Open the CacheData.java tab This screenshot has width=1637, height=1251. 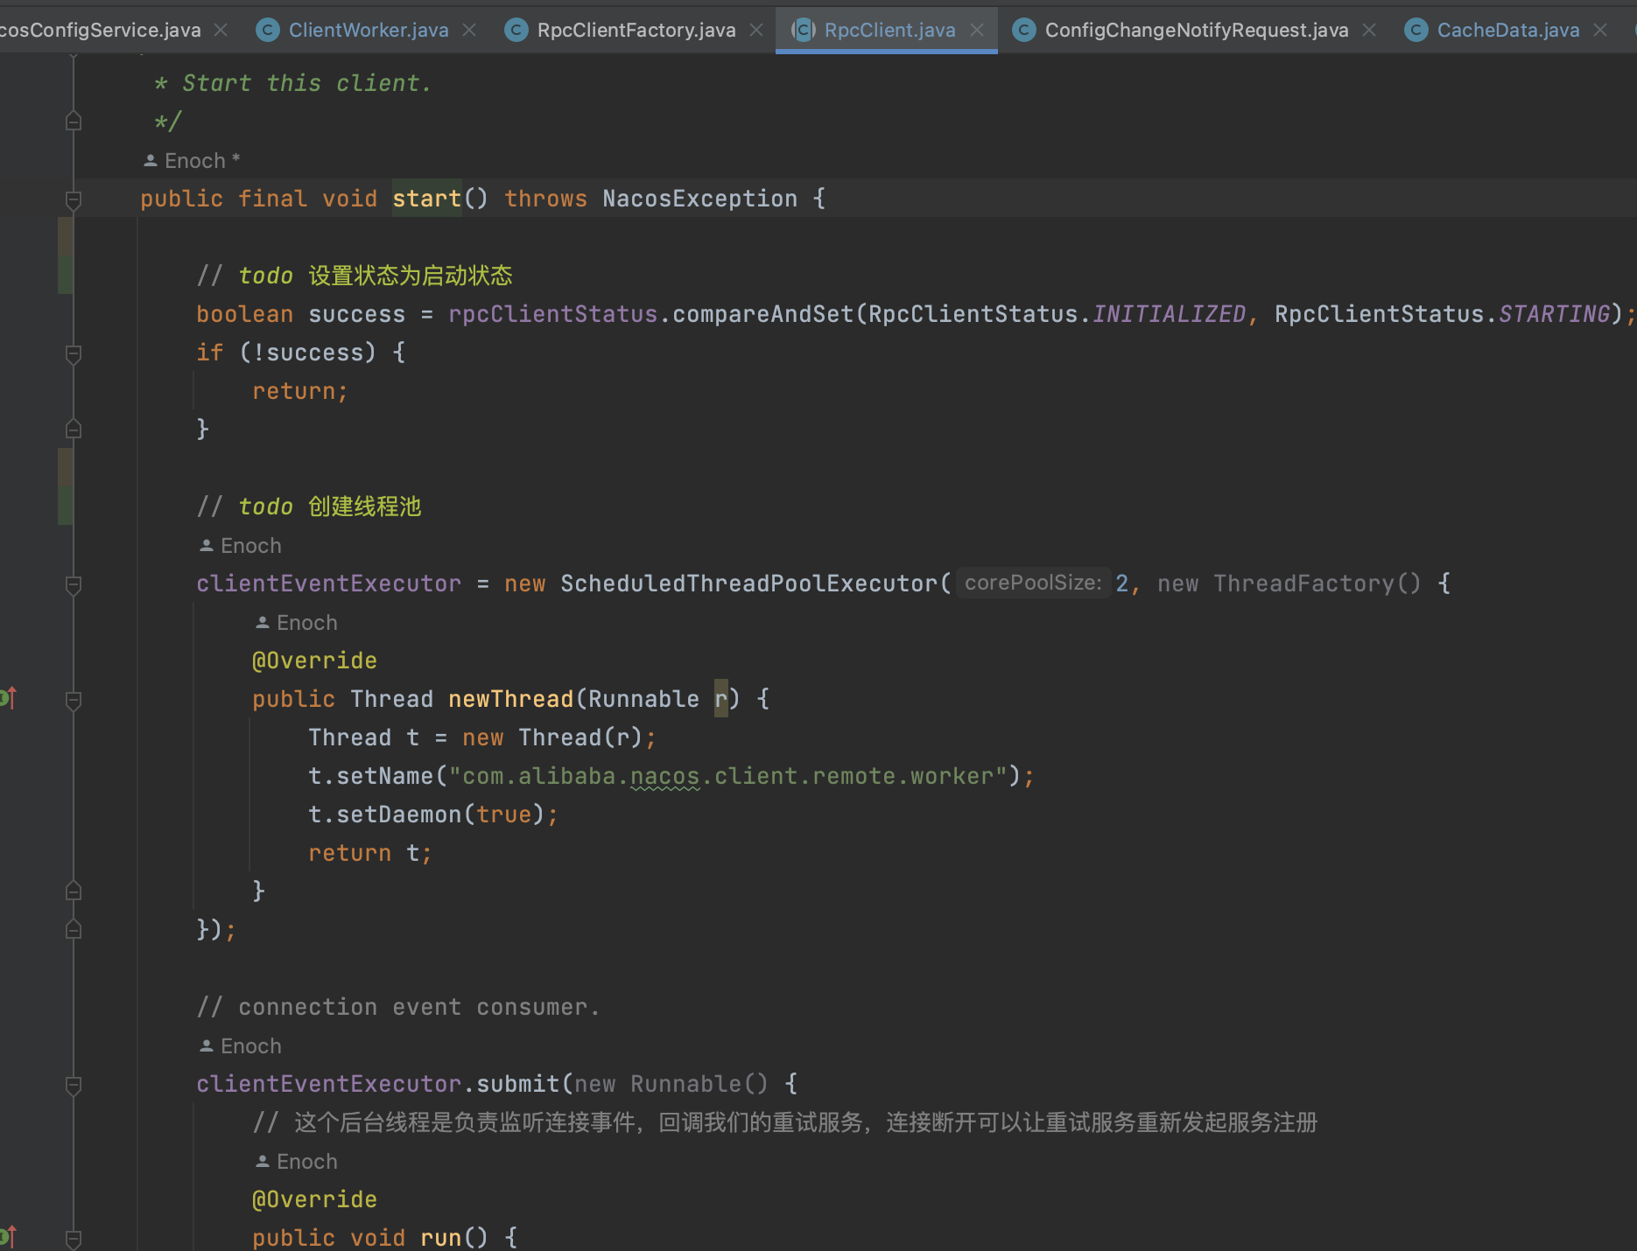1508,30
